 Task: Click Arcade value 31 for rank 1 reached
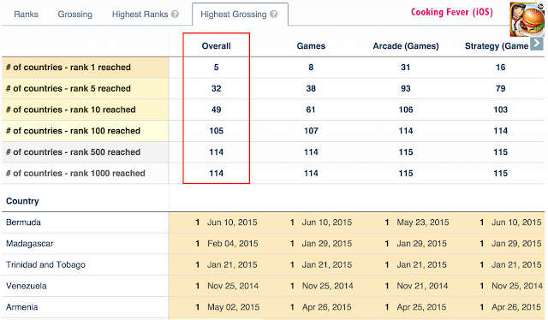click(x=406, y=68)
